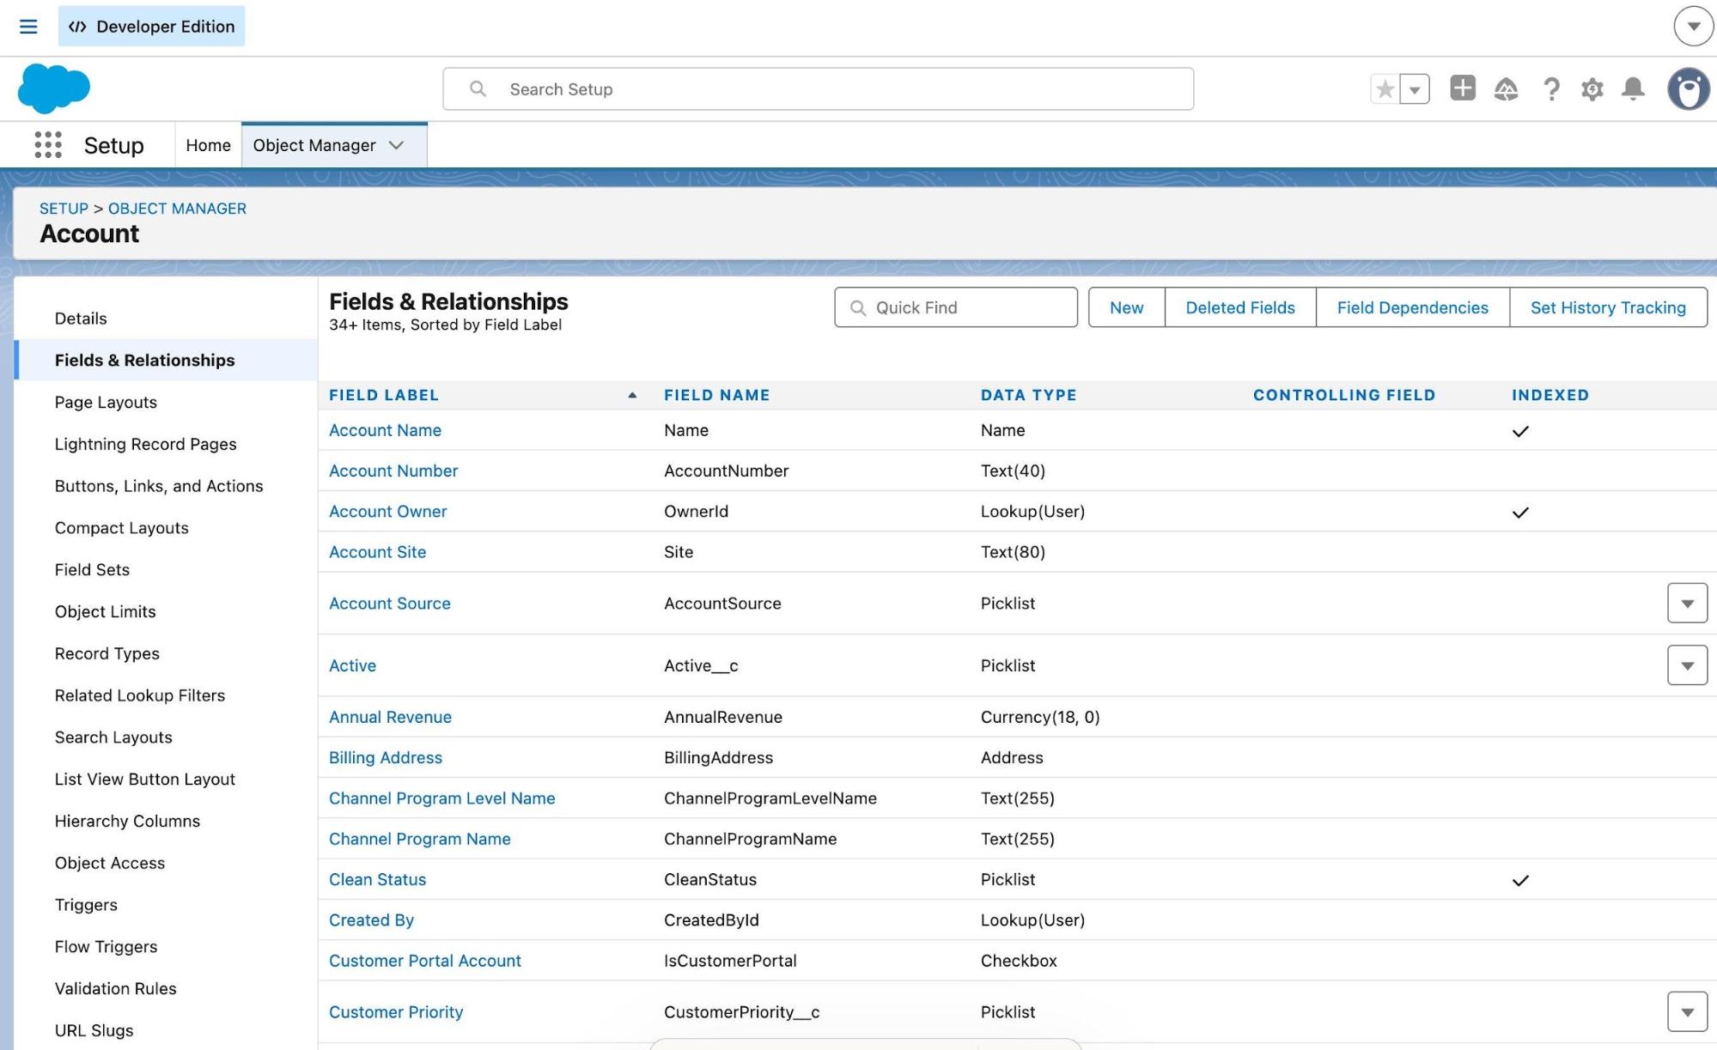Image resolution: width=1717 pixels, height=1050 pixels.
Task: Open Page Layouts in sidebar
Action: pyautogui.click(x=106, y=403)
